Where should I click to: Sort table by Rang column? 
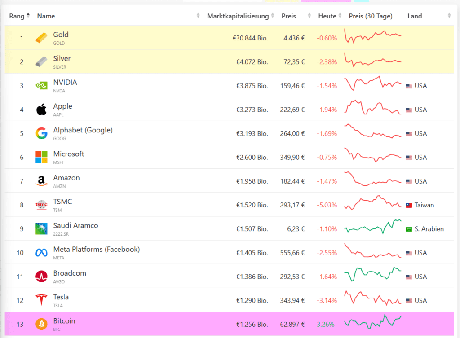[x=28, y=16]
